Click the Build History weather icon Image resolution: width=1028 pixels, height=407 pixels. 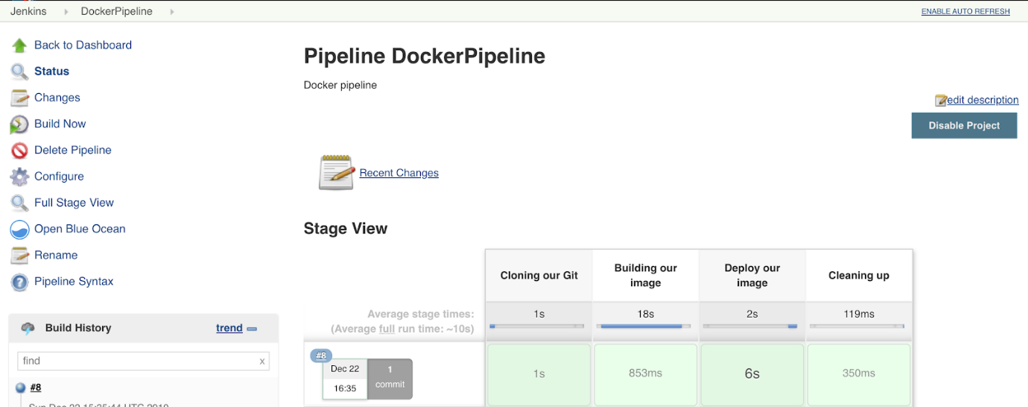pyautogui.click(x=28, y=328)
